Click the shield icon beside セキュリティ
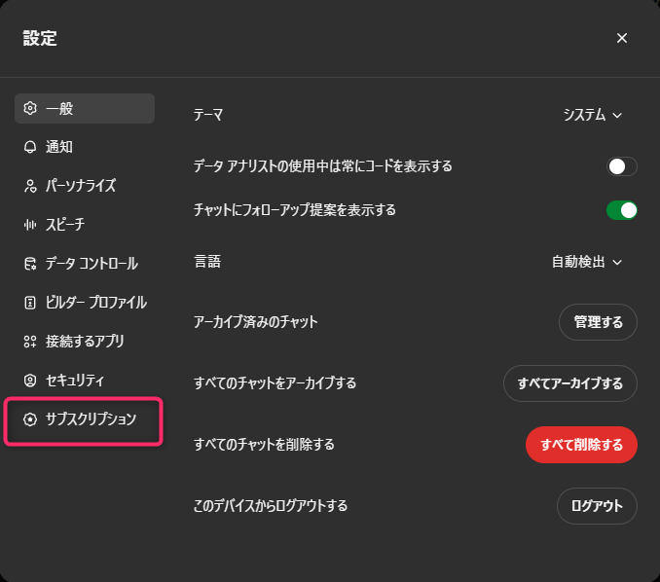 pyautogui.click(x=30, y=381)
